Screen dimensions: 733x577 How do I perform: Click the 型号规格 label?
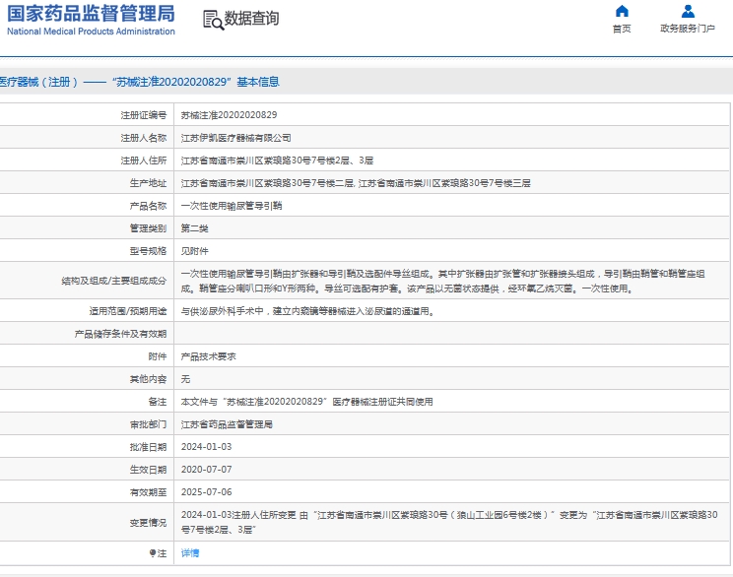(148, 251)
